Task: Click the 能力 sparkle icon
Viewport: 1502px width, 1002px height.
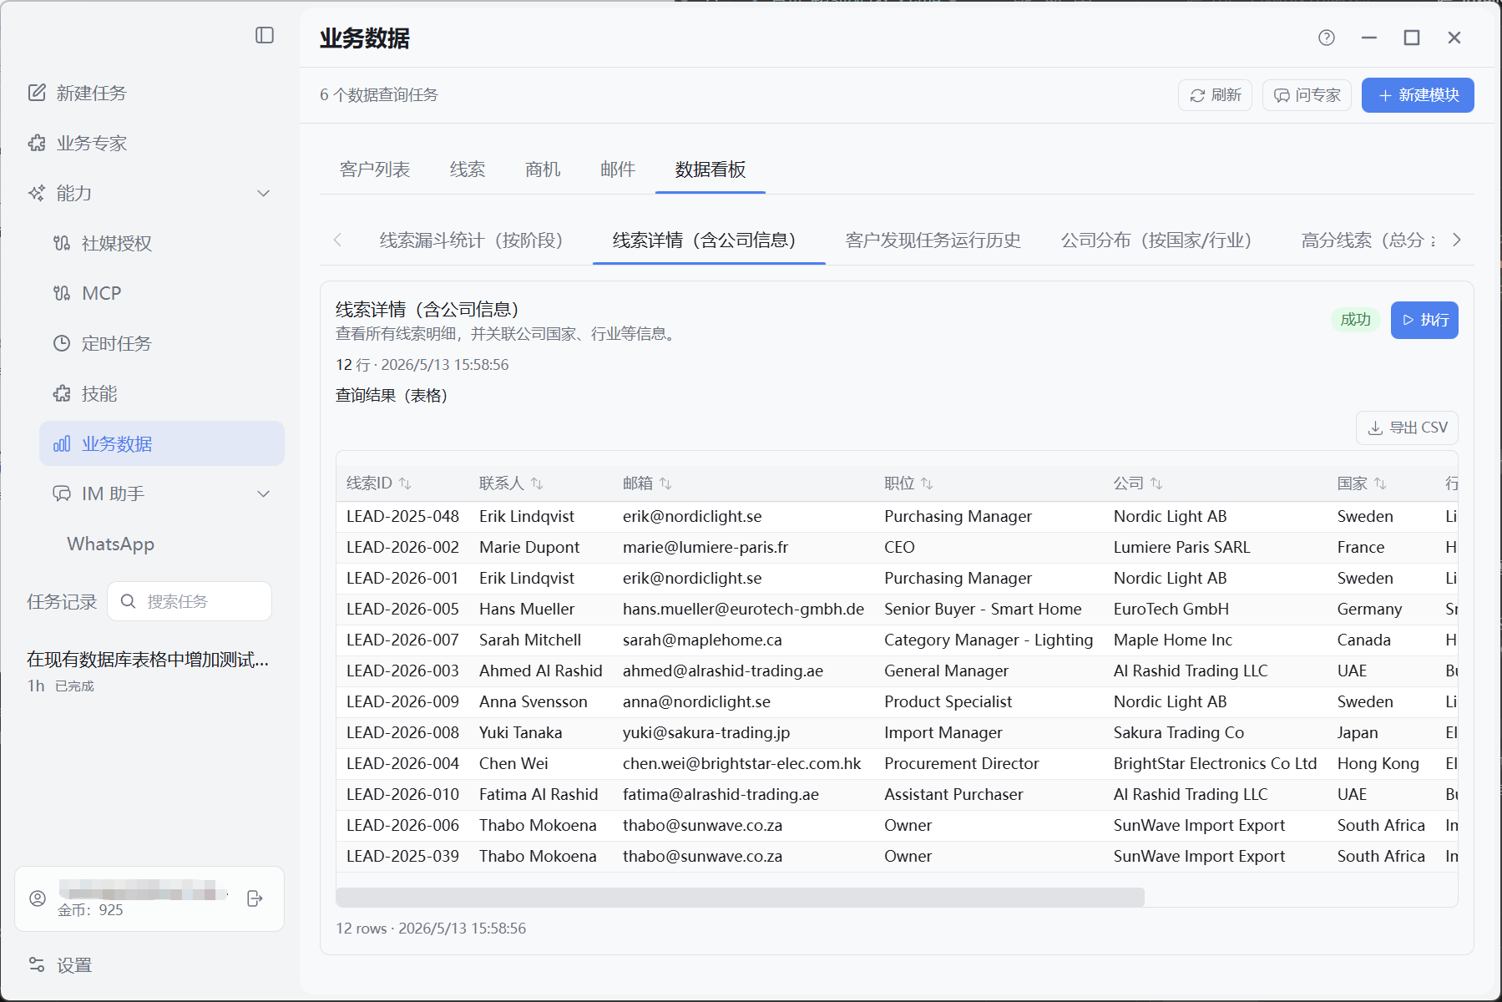Action: tap(37, 193)
